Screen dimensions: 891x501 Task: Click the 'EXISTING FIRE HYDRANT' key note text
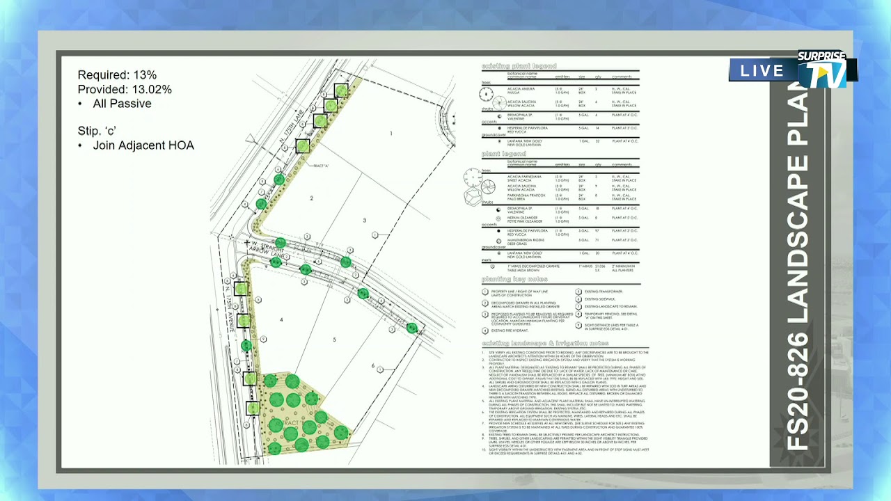[510, 331]
